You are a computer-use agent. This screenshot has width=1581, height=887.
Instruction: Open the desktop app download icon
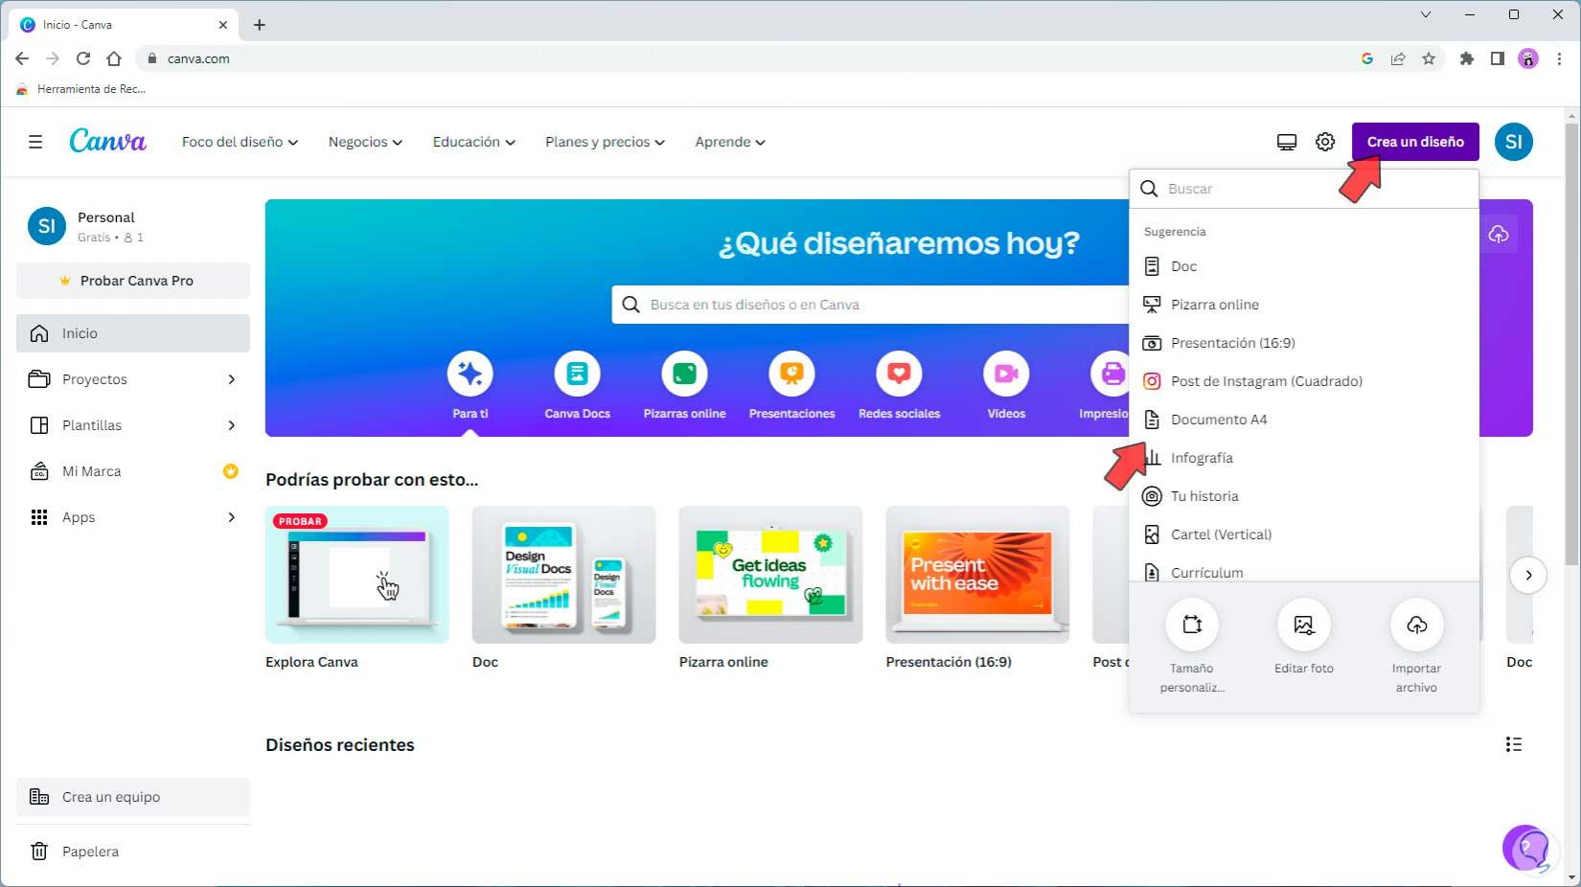pyautogui.click(x=1287, y=142)
